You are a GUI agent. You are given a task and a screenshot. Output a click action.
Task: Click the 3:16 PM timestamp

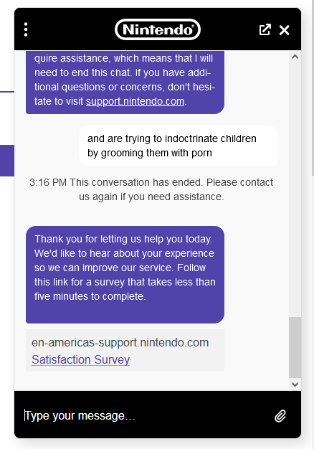pos(48,182)
